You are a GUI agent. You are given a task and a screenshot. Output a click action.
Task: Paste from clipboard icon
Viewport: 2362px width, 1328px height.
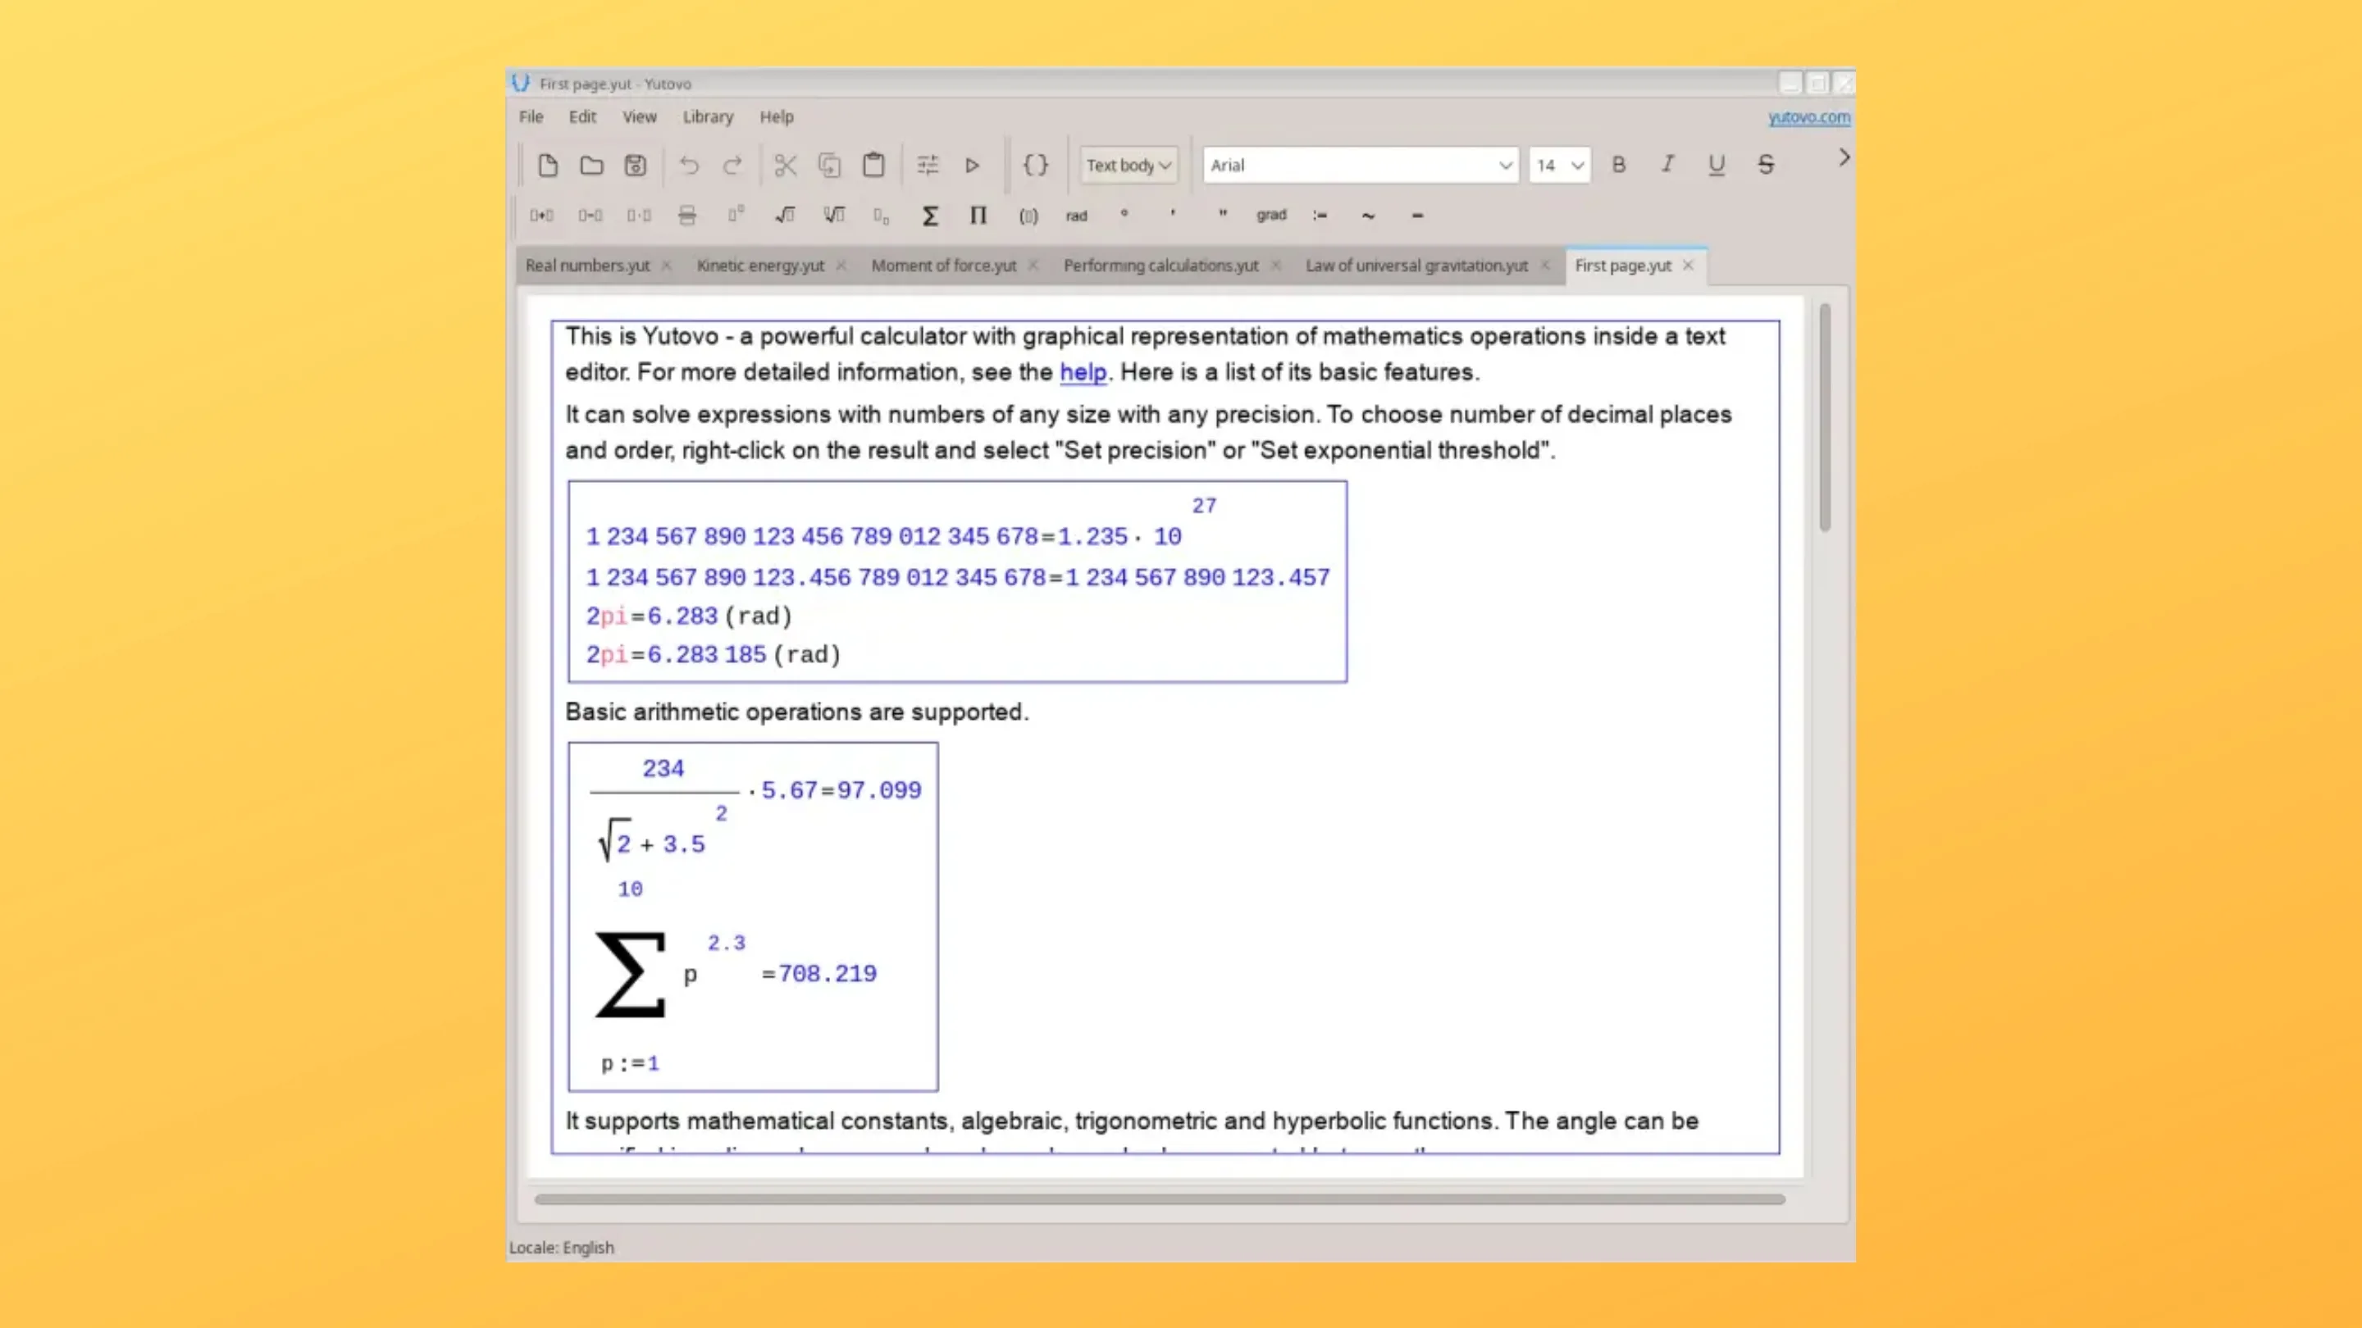coord(873,165)
